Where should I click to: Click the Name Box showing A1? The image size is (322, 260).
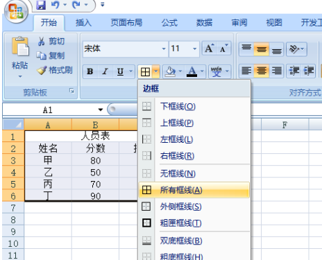pos(48,110)
